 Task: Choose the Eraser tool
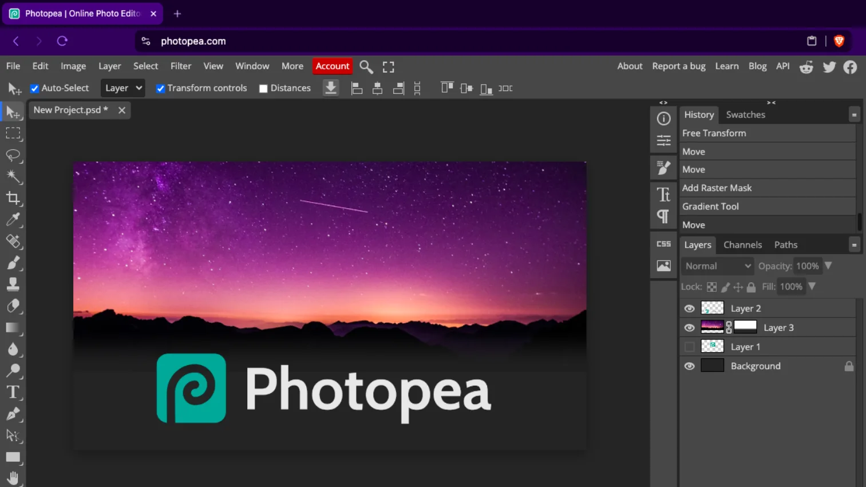tap(13, 306)
